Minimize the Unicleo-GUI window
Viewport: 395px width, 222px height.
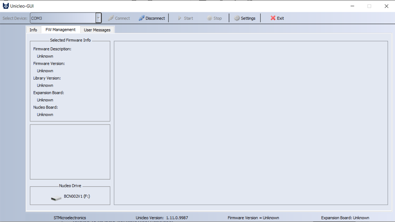(352, 6)
